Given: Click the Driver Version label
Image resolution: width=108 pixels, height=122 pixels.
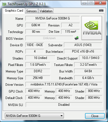Looking at the screenshot, I should 14,85.
